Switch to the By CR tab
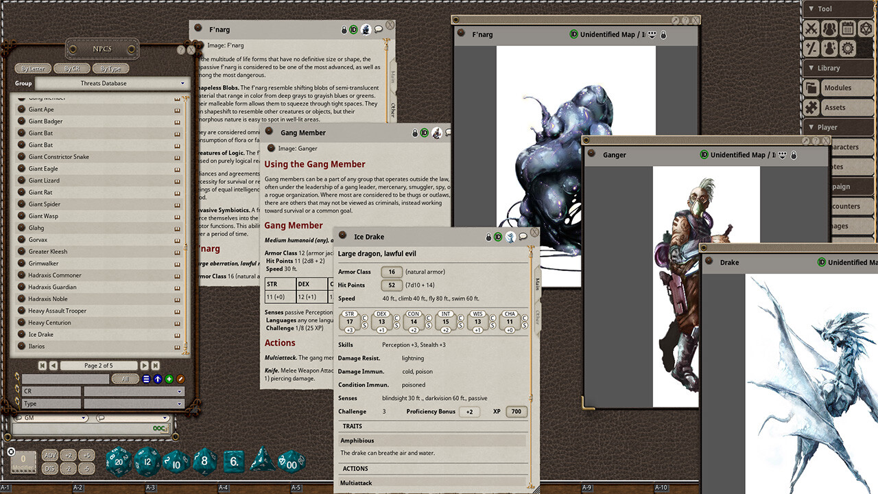This screenshot has width=878, height=494. point(72,68)
